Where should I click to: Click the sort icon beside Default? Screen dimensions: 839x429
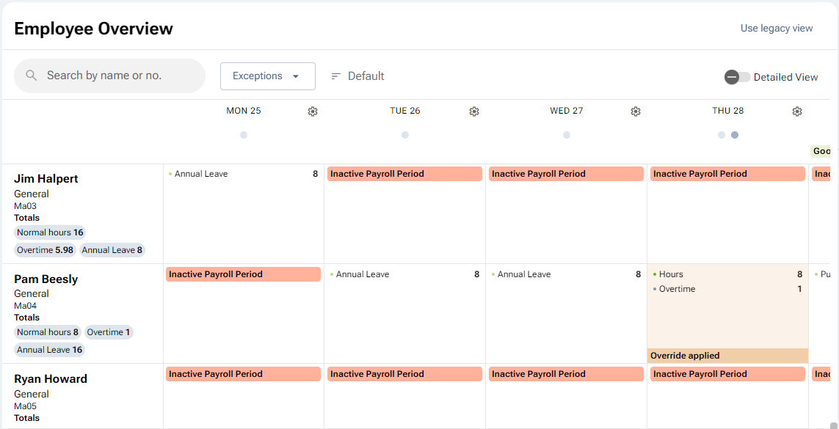tap(336, 76)
